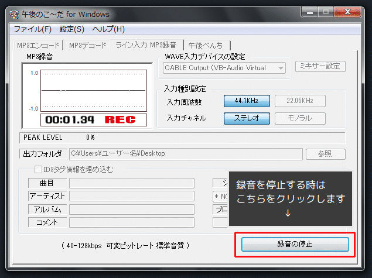
Task: Open the ヘルプ(H) menu
Action: coord(108,29)
